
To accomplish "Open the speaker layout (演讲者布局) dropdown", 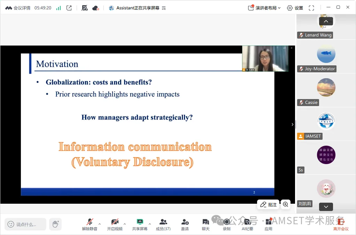I will point(264,8).
